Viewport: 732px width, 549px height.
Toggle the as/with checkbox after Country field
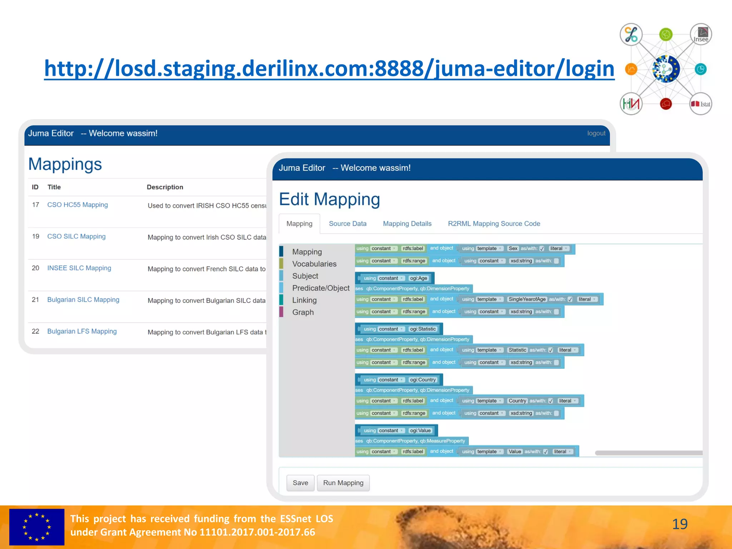coord(550,401)
